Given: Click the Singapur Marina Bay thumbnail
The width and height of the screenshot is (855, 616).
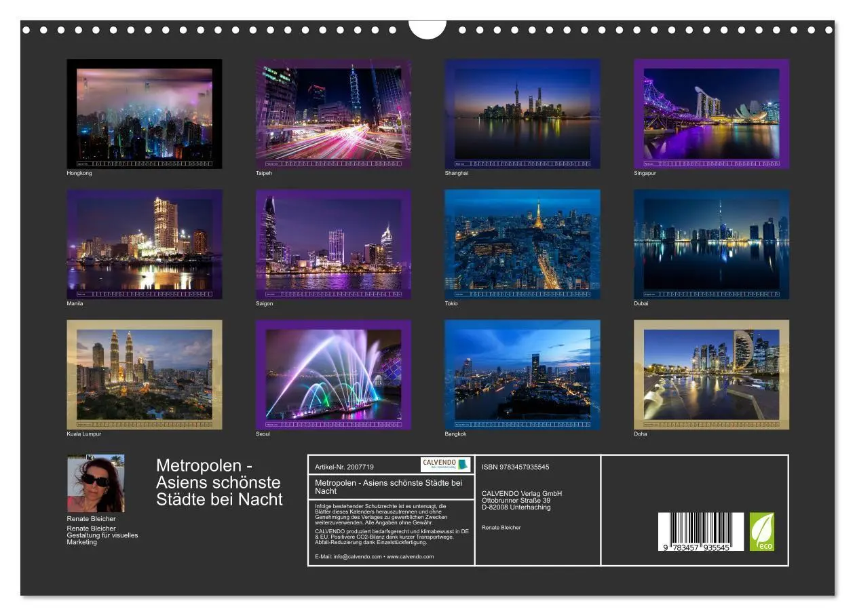Looking at the screenshot, I should click(712, 114).
